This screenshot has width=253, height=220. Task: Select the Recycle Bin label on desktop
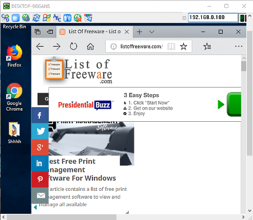pos(15,27)
